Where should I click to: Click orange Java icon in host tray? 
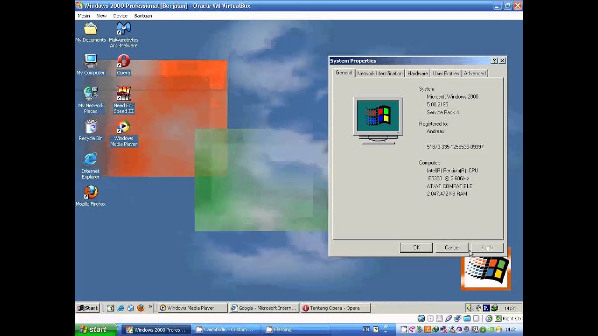click(x=427, y=329)
